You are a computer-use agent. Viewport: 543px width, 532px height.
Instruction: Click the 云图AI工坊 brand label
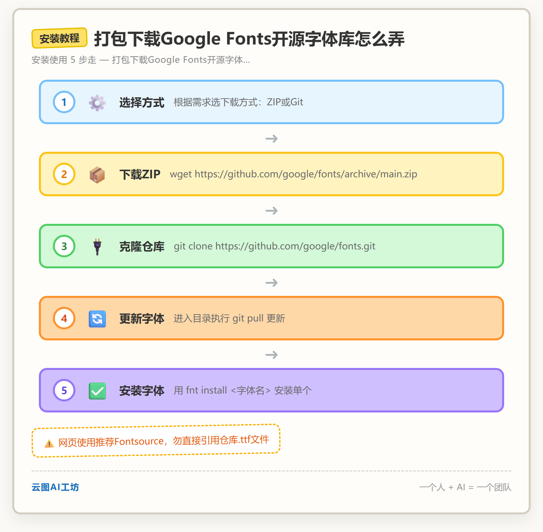[x=55, y=487]
